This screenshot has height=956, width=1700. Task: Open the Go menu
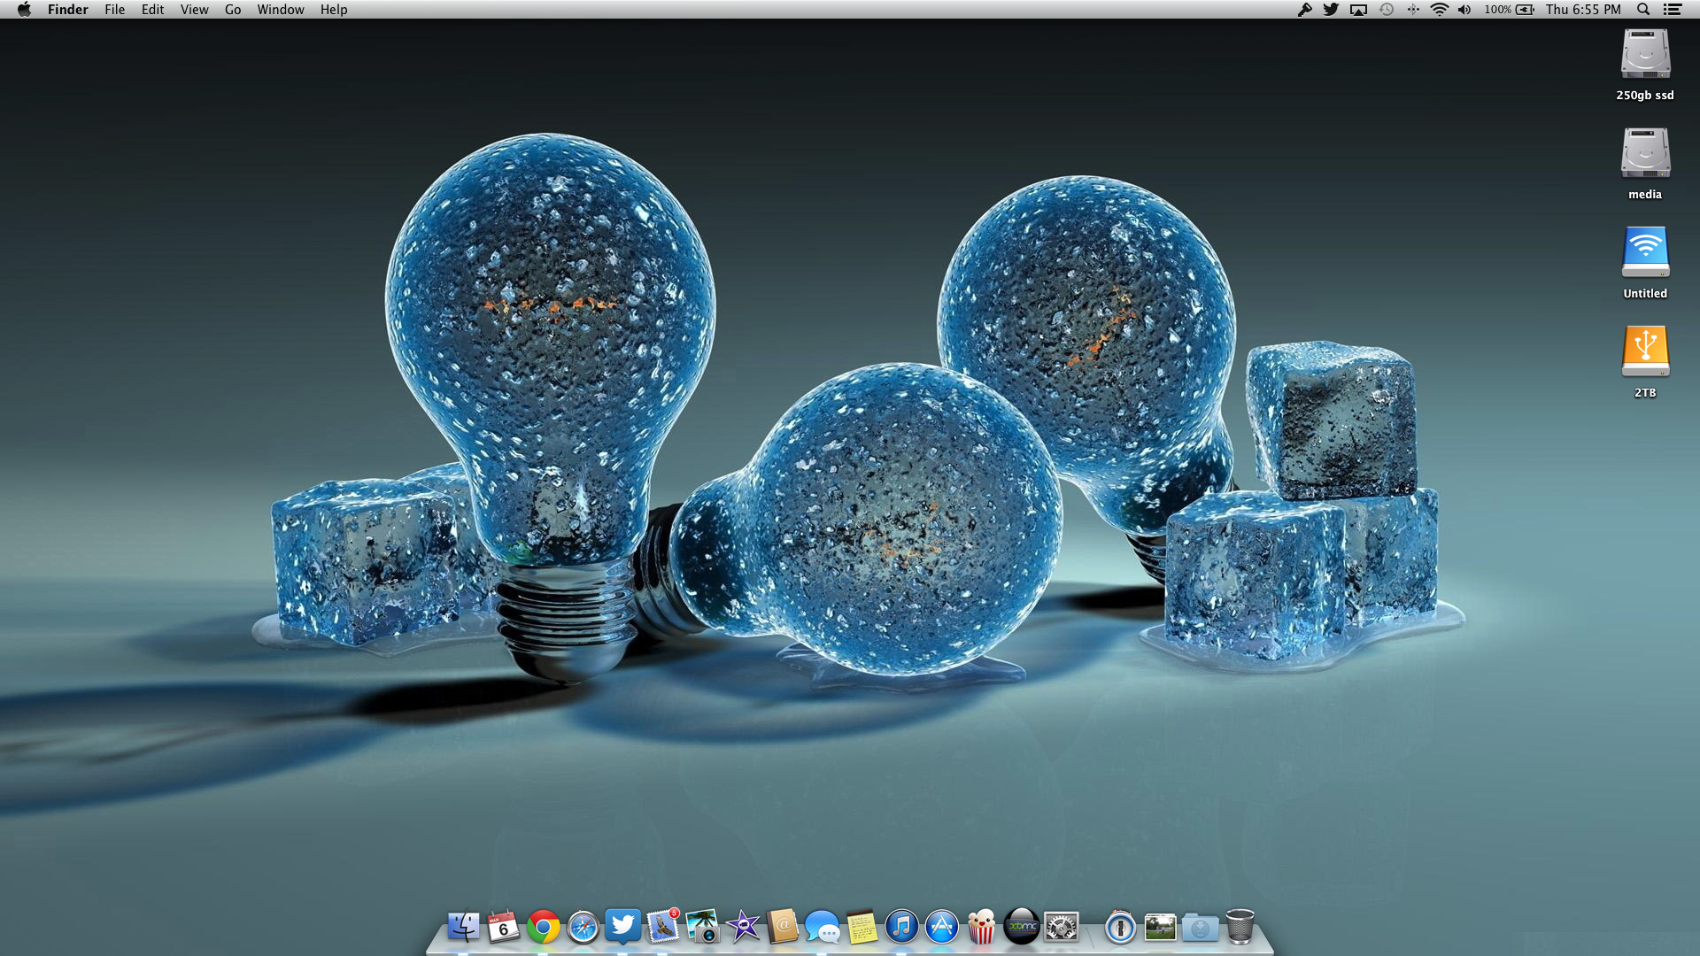point(233,9)
